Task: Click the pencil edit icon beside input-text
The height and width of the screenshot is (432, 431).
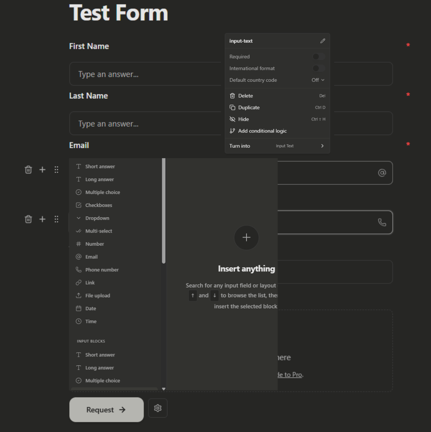Action: (x=323, y=41)
